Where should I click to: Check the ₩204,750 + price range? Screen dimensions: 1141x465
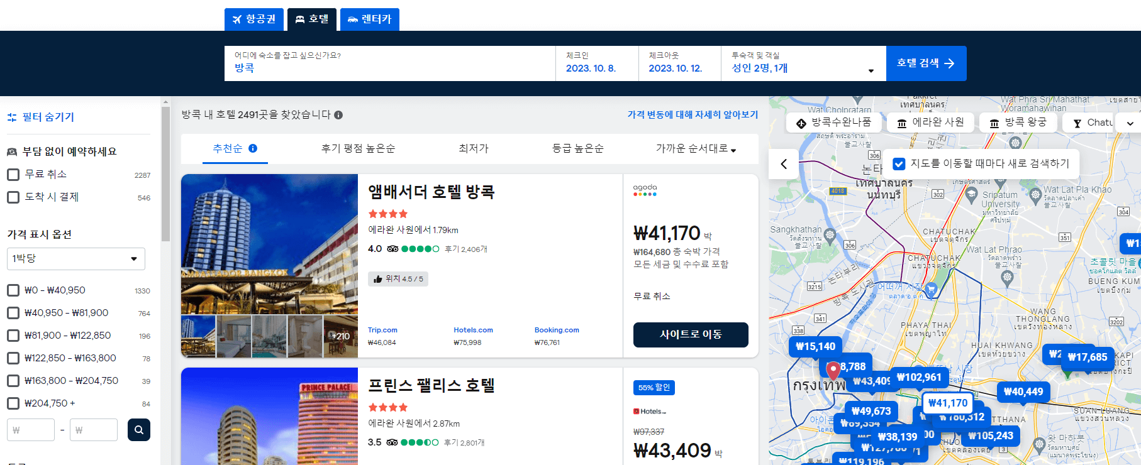(13, 403)
